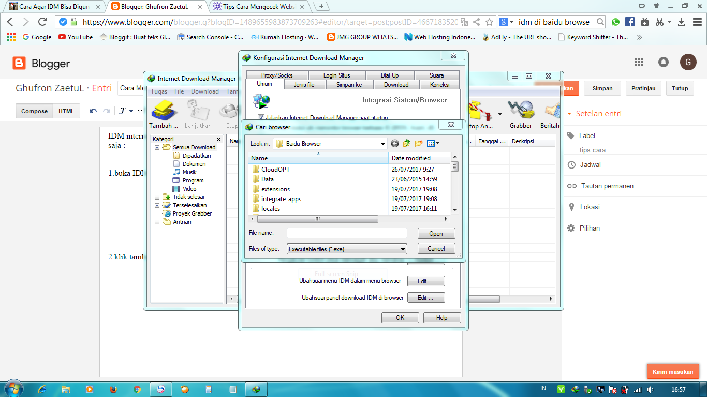
Task: Switch to Koneksi tab
Action: coord(439,85)
